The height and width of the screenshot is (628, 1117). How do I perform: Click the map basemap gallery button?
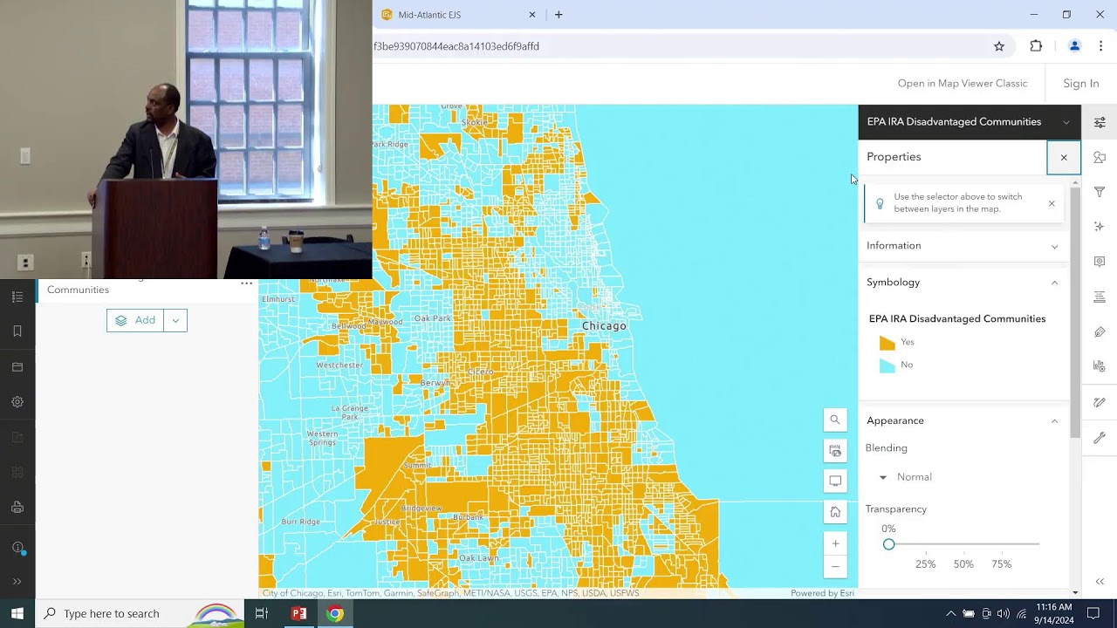835,451
